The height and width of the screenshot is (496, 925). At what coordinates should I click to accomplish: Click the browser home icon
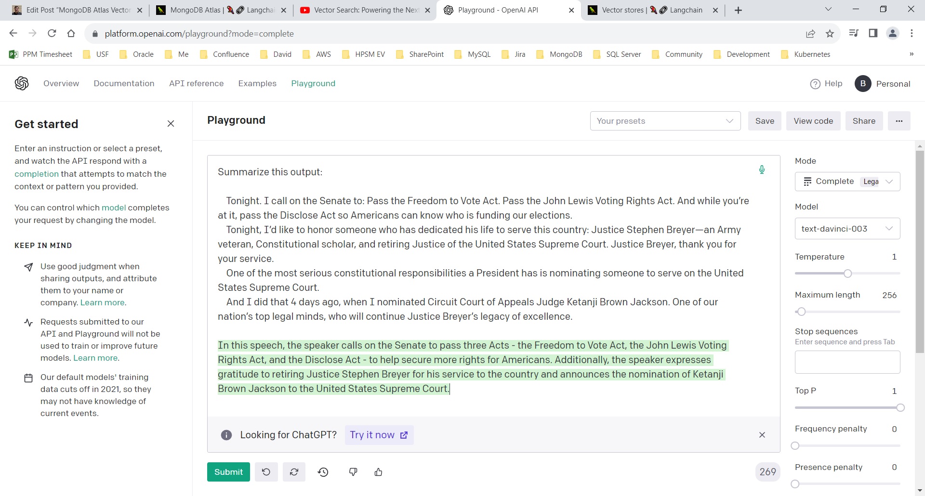71,33
